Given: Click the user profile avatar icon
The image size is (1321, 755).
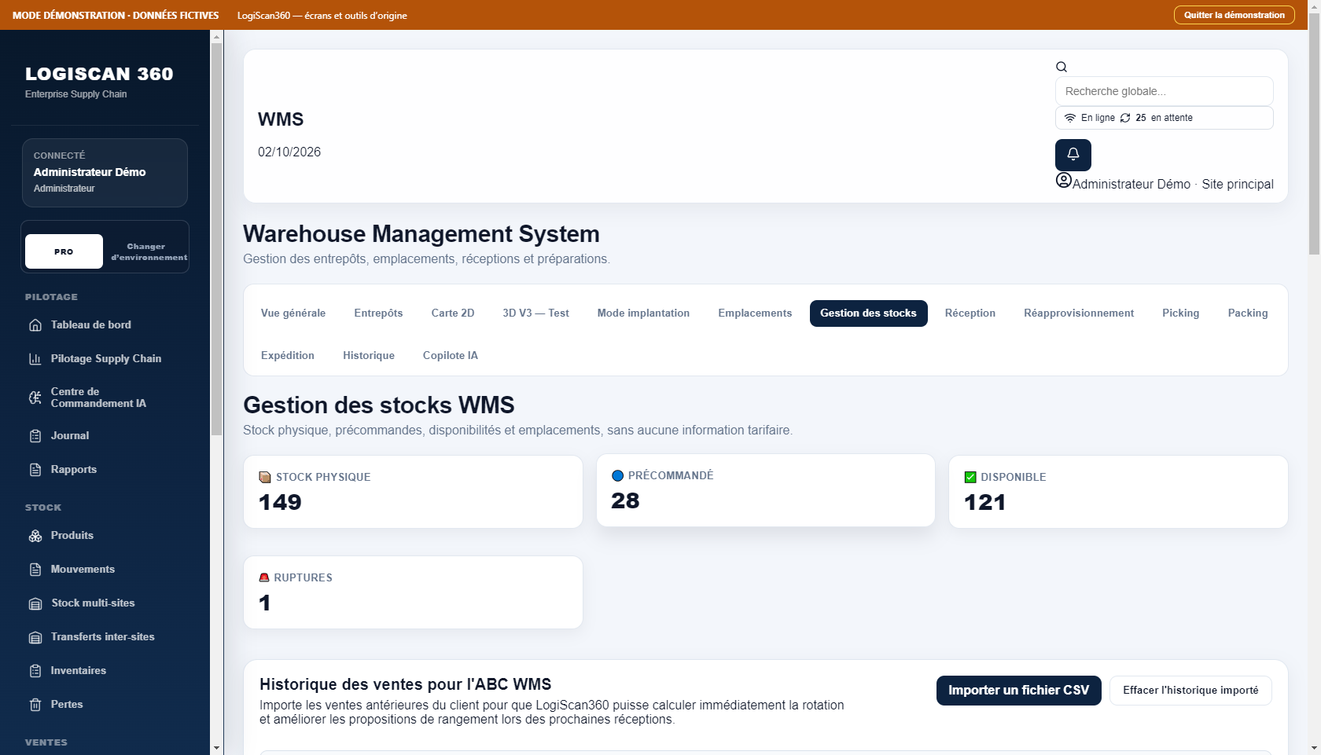Looking at the screenshot, I should (1064, 180).
